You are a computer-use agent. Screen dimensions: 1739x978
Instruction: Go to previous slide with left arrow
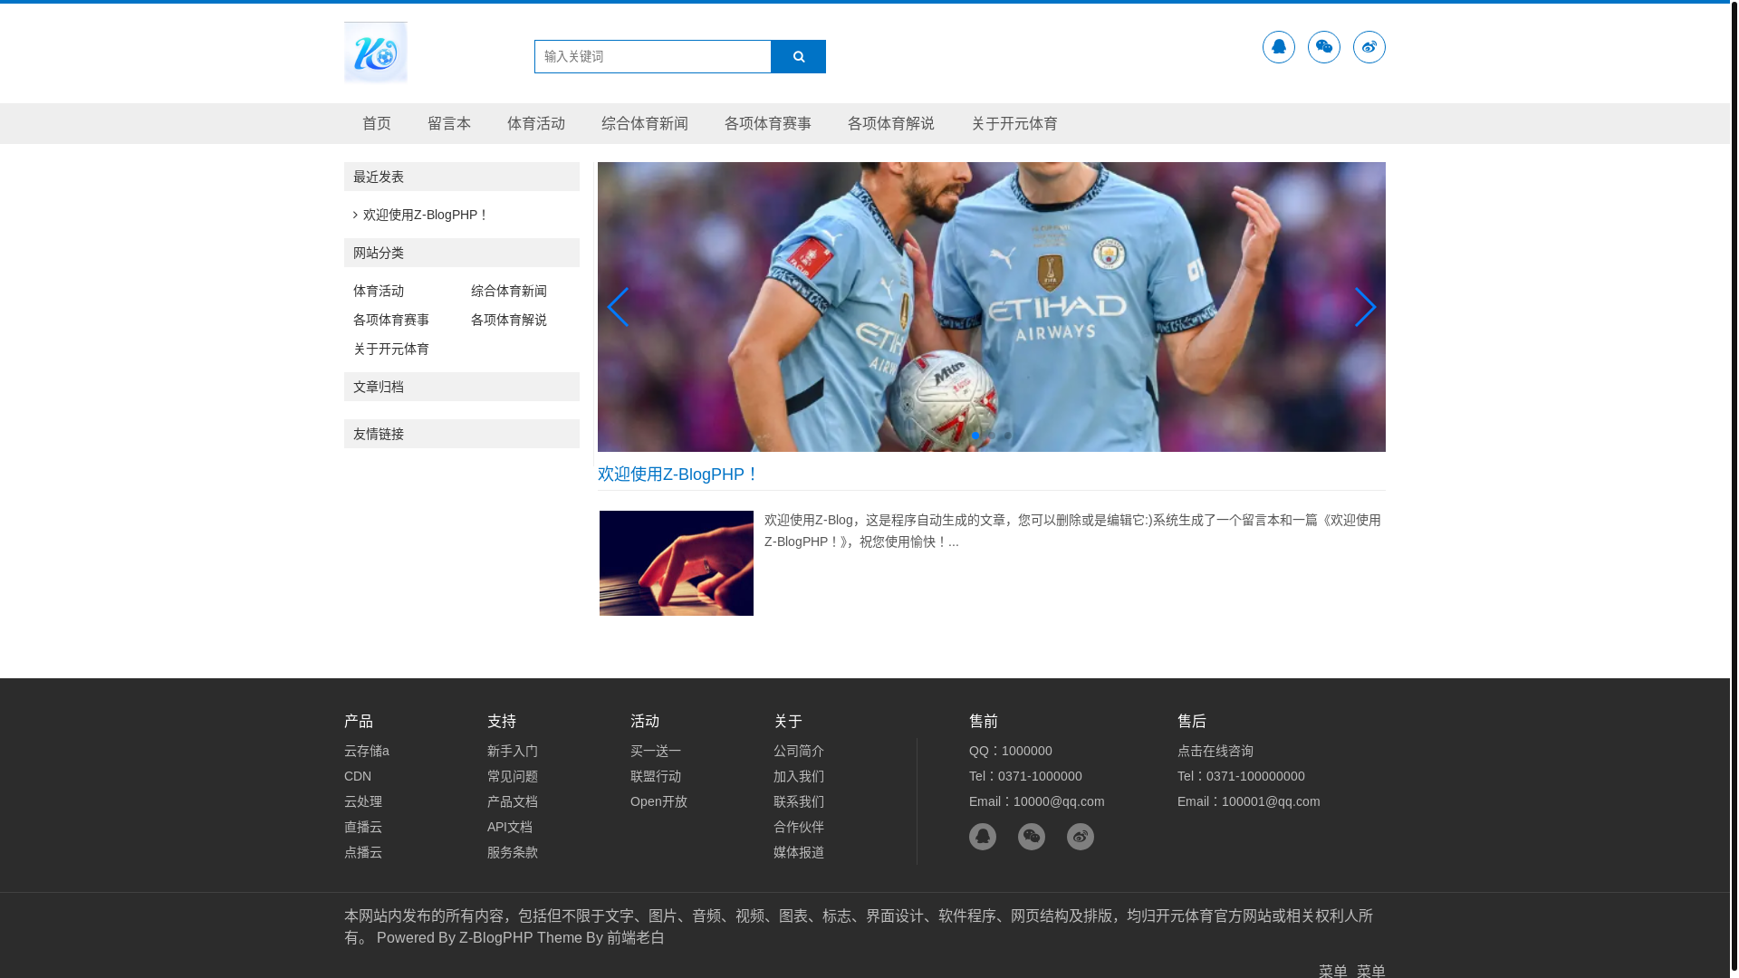click(618, 307)
